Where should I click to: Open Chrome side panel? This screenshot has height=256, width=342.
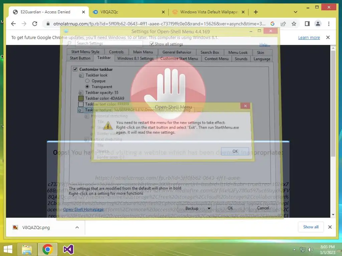pyautogui.click(x=307, y=24)
